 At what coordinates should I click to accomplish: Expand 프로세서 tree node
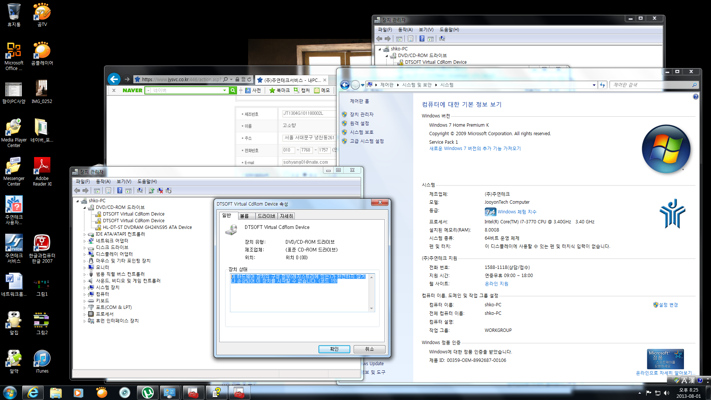click(x=84, y=314)
